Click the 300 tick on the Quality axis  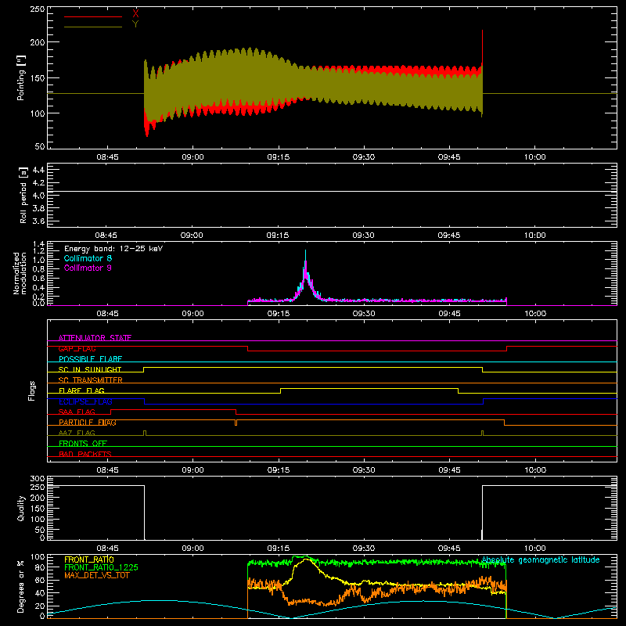[38, 479]
